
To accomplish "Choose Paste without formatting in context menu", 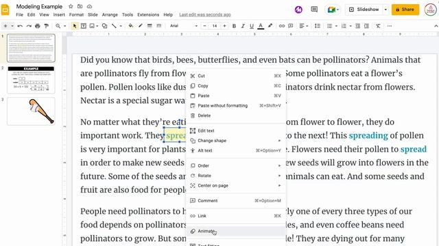I will point(236,106).
